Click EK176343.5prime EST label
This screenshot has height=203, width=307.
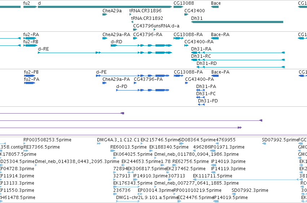(133, 184)
